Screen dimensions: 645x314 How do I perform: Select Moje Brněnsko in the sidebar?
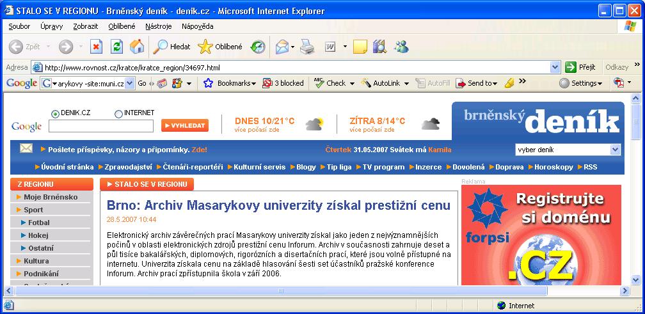50,197
